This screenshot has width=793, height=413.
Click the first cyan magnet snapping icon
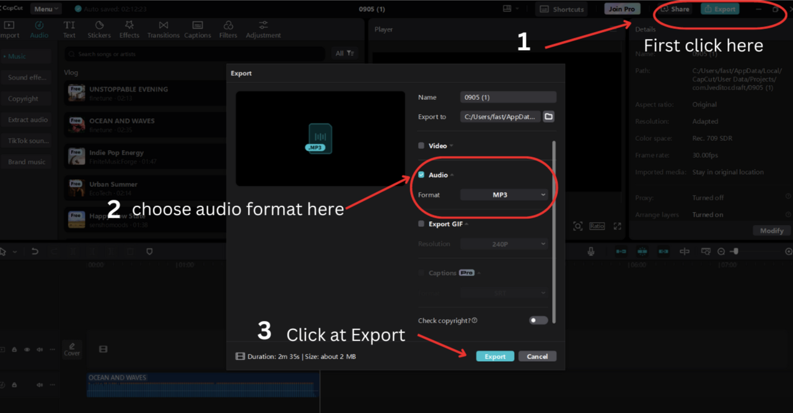(x=621, y=252)
